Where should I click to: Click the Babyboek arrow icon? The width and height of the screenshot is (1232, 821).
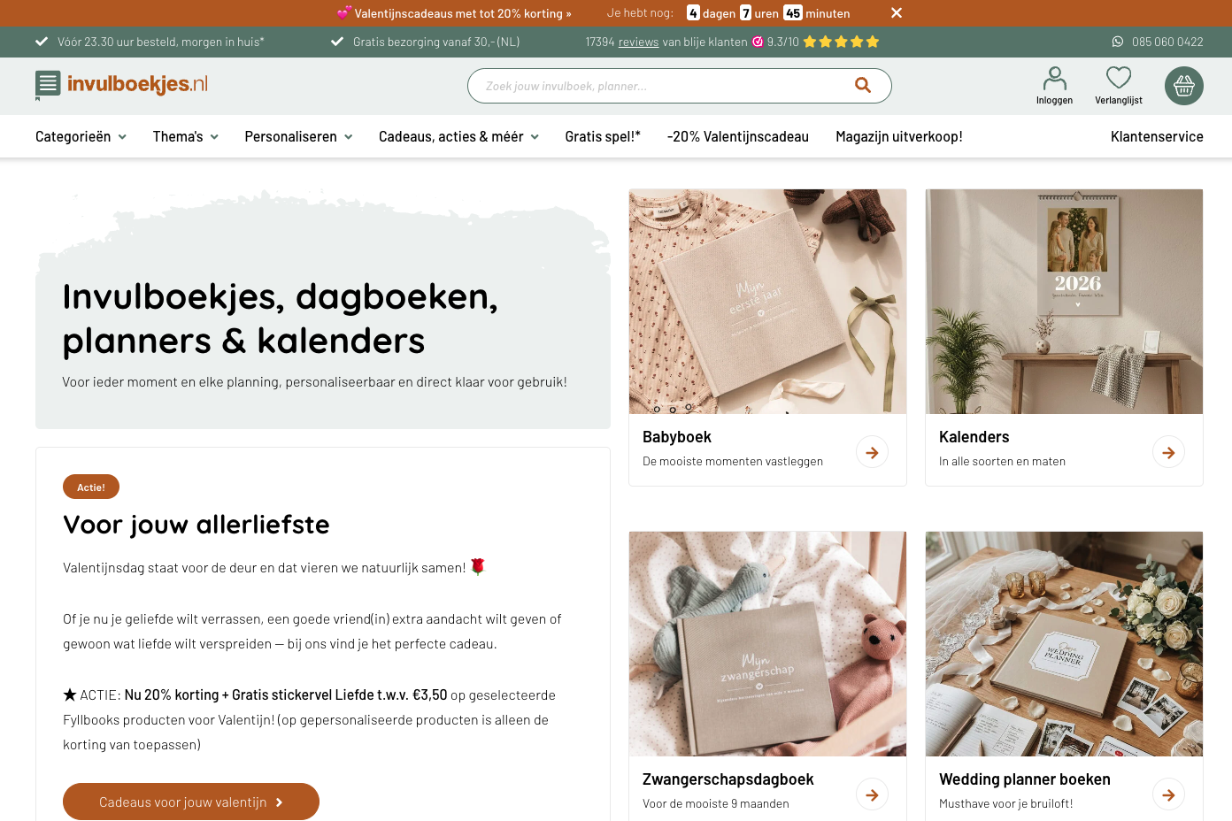coord(872,452)
